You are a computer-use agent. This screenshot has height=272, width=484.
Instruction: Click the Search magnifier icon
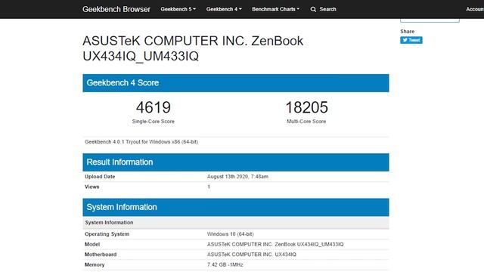(313, 9)
